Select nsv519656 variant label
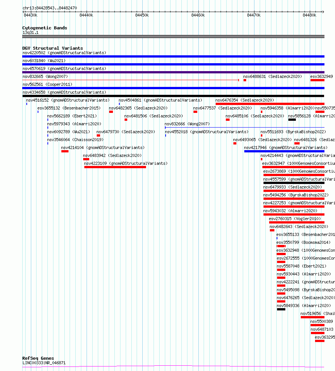The width and height of the screenshot is (335, 371). coord(318,313)
